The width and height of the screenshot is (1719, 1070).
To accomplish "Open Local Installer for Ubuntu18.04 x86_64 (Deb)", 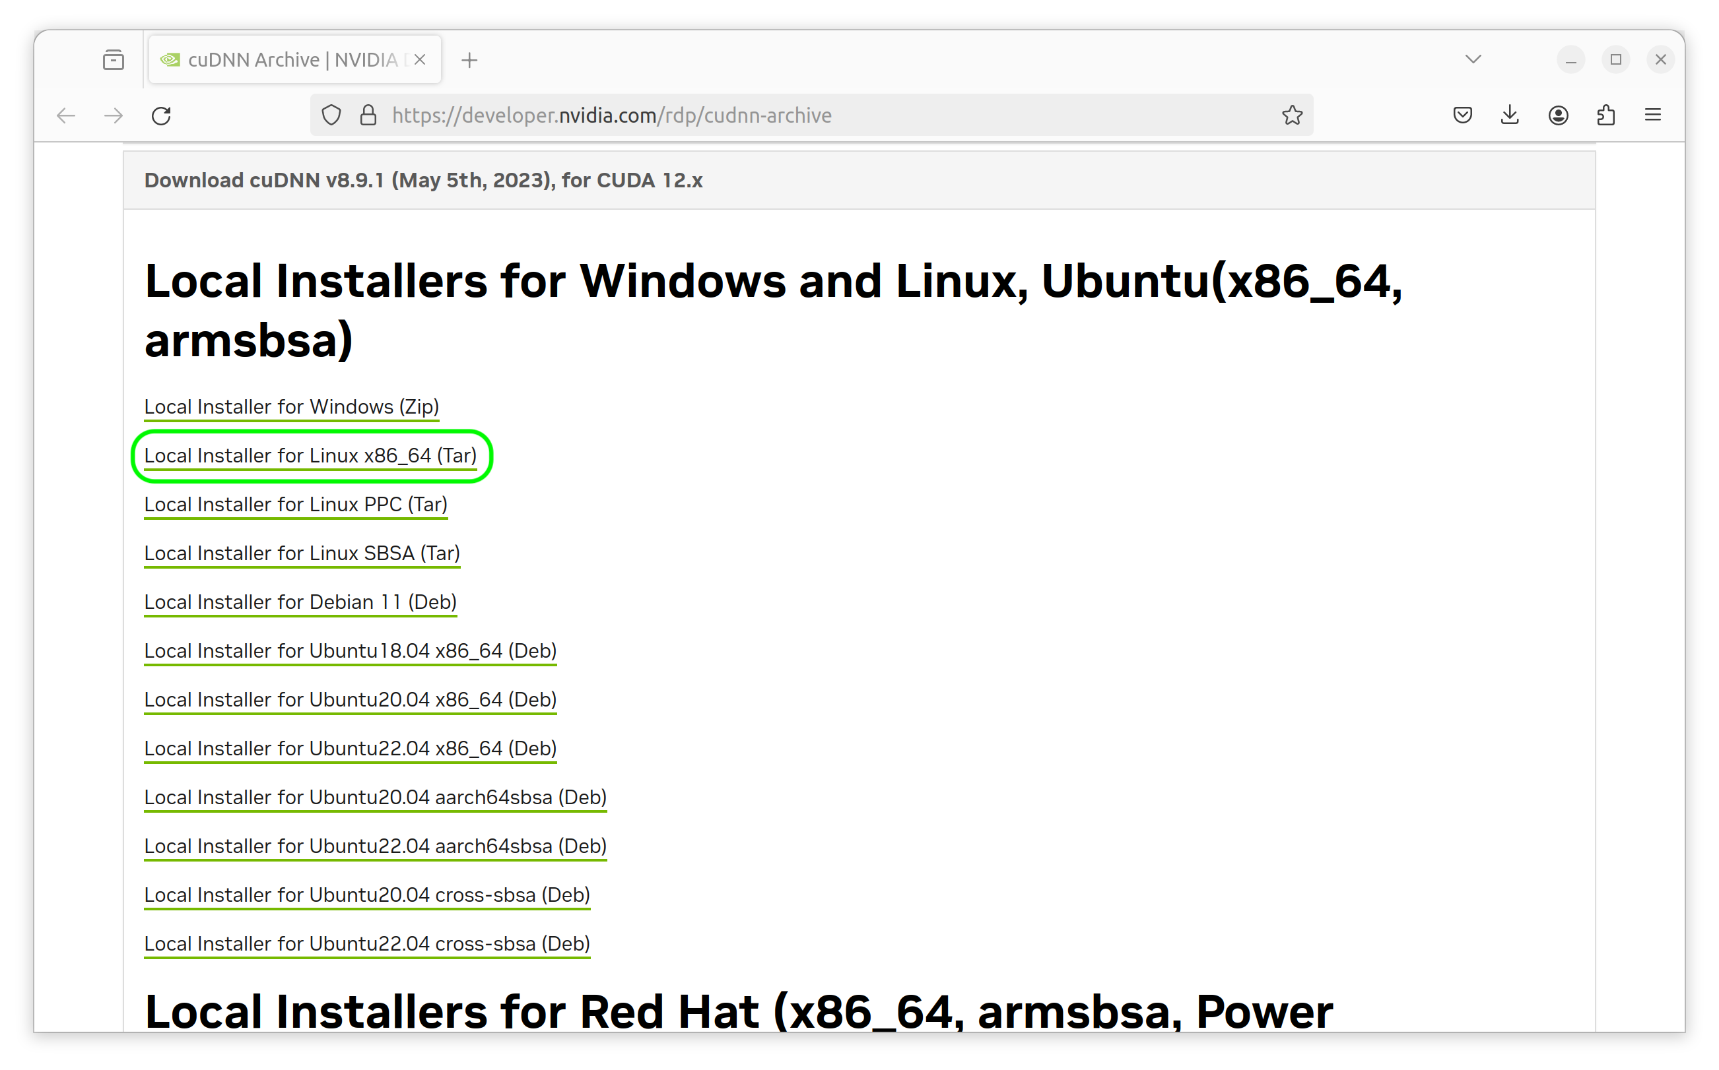I will coord(351,651).
